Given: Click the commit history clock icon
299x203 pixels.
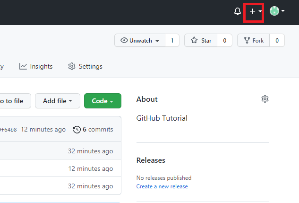Looking at the screenshot, I should coord(77,130).
